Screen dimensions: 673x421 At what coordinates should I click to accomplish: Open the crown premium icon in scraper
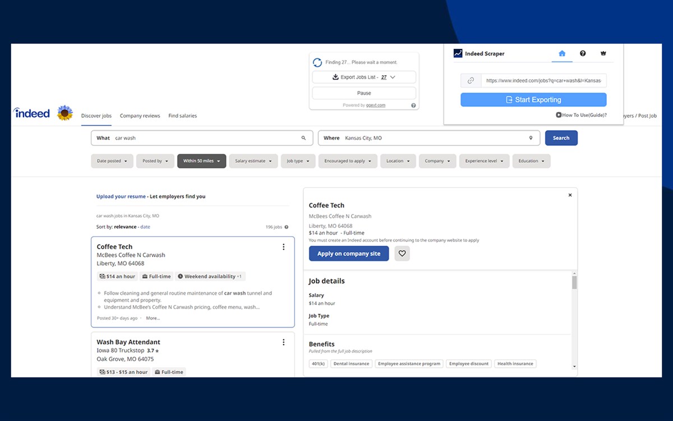pyautogui.click(x=603, y=53)
